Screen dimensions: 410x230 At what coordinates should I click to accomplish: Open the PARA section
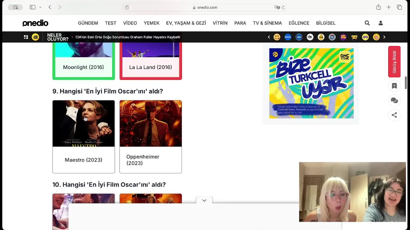coord(240,23)
